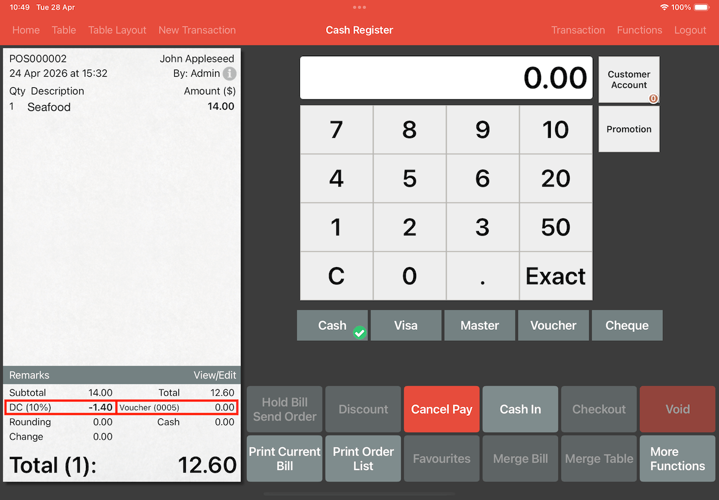719x500 pixels.
Task: Select Master payment method
Action: 480,325
